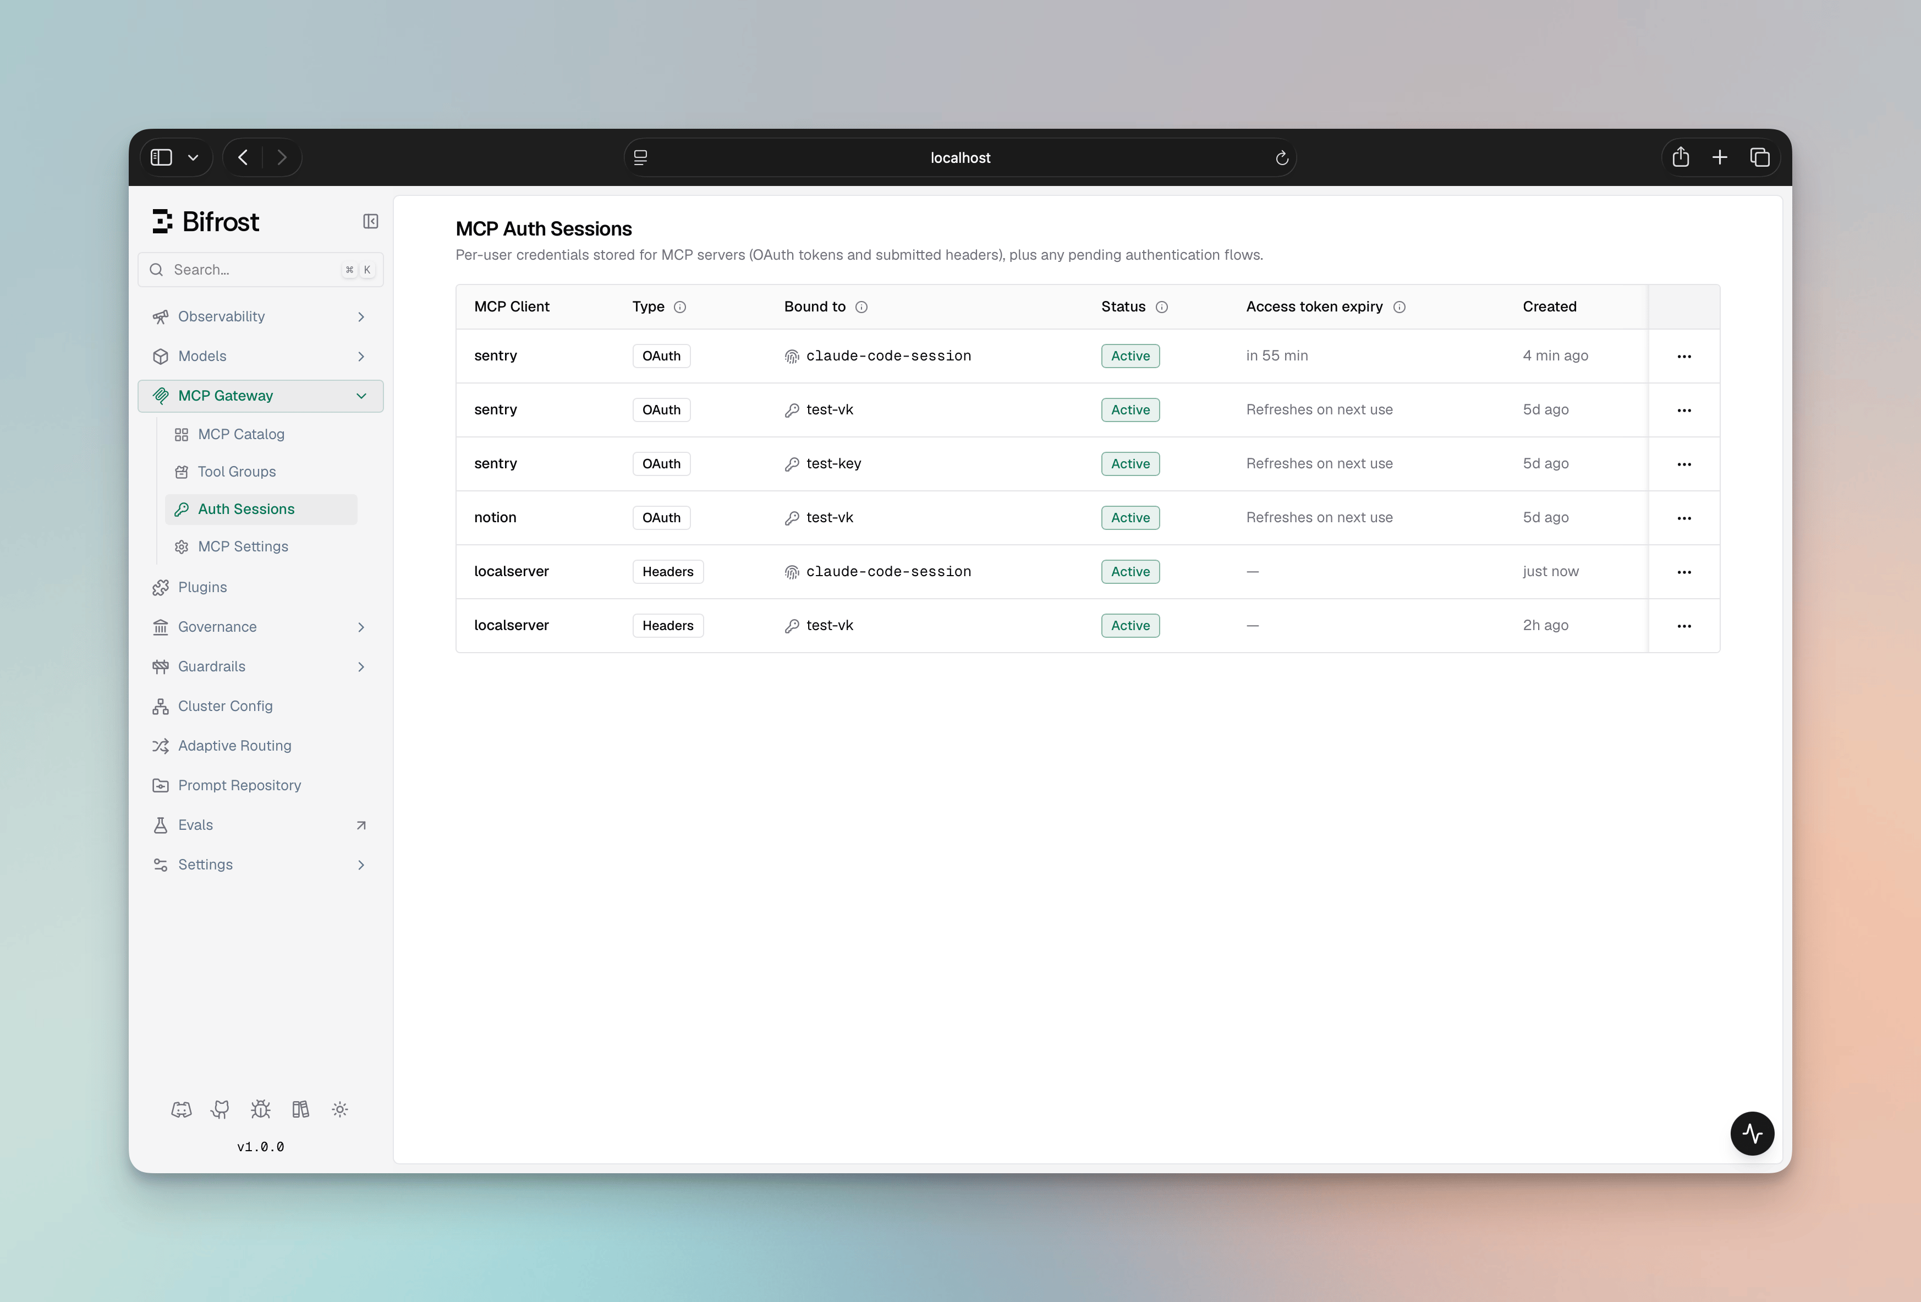This screenshot has width=1921, height=1302.
Task: Click the MCP Client column header
Action: click(x=512, y=307)
